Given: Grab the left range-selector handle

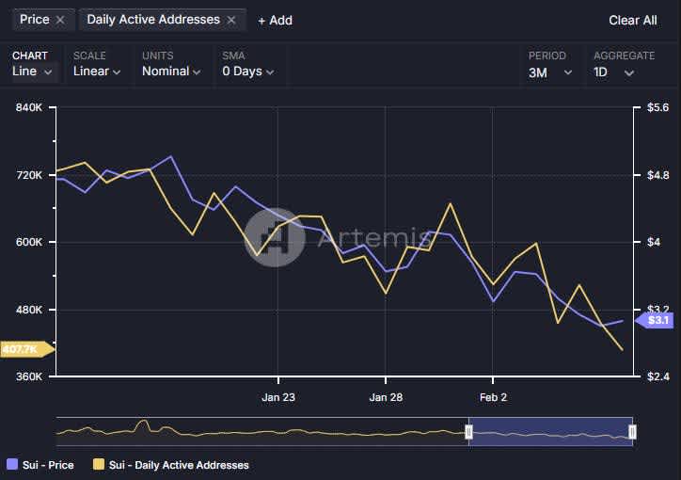Looking at the screenshot, I should click(468, 432).
